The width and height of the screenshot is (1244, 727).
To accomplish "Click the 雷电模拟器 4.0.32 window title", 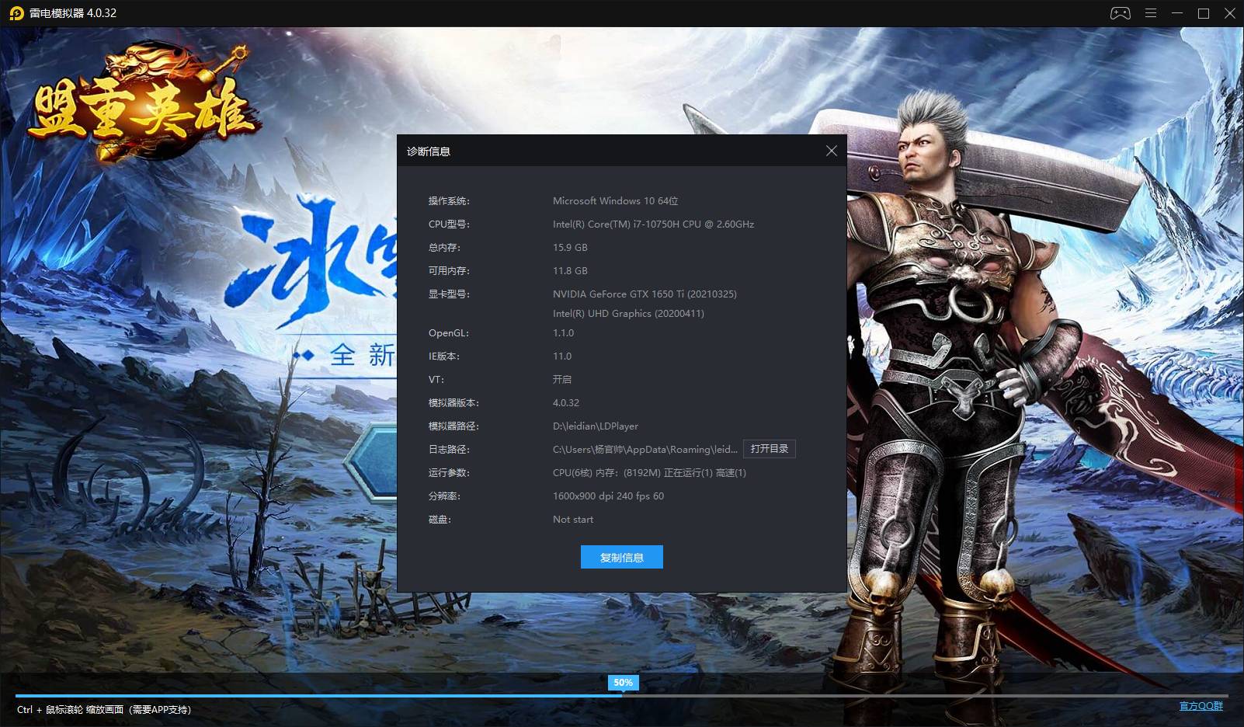I will [x=73, y=13].
